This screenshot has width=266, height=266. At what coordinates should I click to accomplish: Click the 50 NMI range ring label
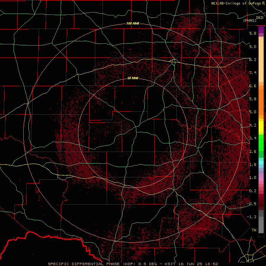pos(133,78)
